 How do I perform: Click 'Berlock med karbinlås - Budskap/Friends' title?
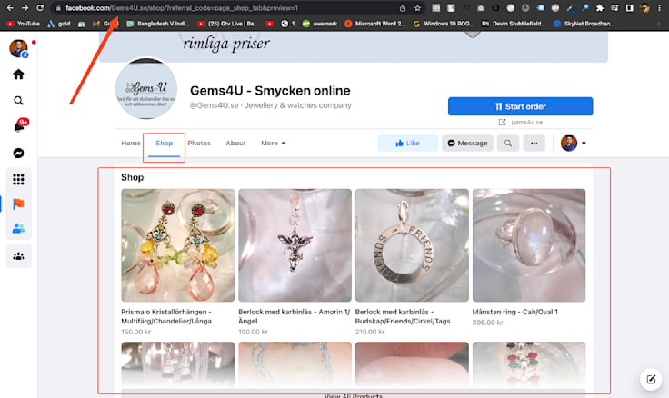pos(403,316)
